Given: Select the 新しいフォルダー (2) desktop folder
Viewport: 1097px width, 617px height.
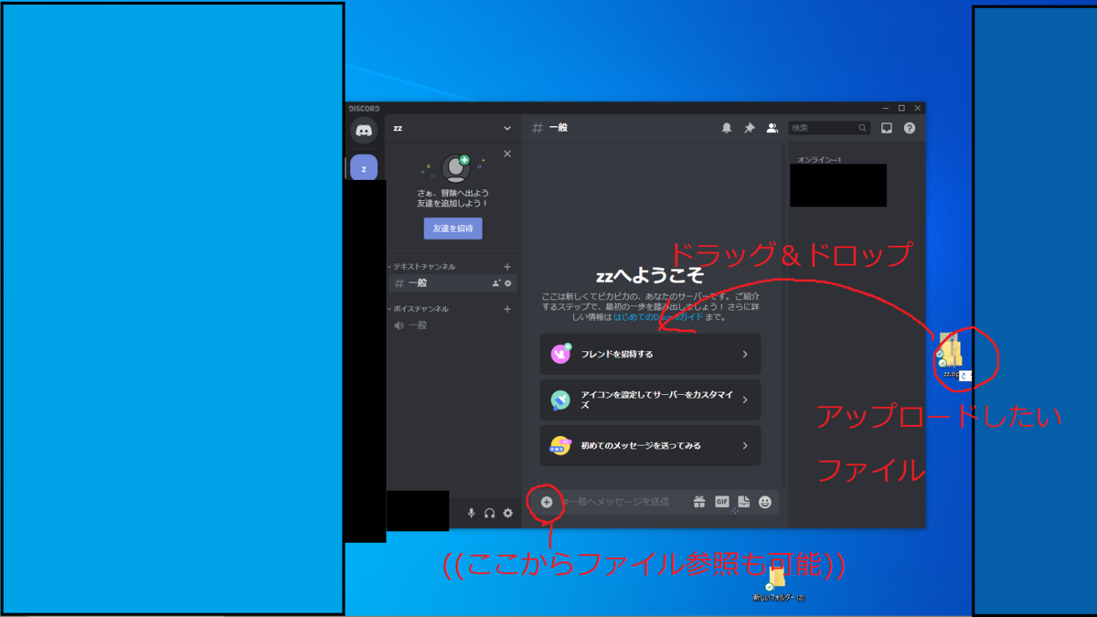Looking at the screenshot, I should click(778, 583).
